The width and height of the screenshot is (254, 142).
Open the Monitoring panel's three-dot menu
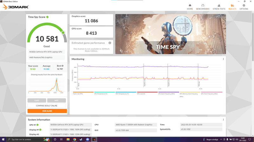(223, 59)
